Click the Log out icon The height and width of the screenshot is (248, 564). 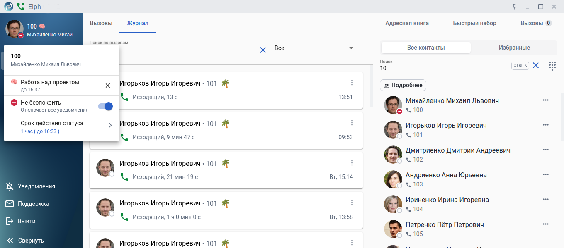(x=10, y=221)
